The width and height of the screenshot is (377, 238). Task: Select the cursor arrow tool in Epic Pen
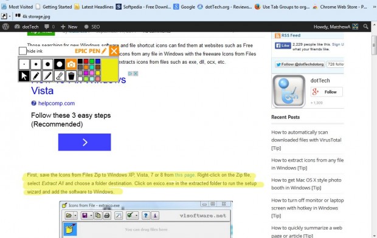pyautogui.click(x=24, y=76)
